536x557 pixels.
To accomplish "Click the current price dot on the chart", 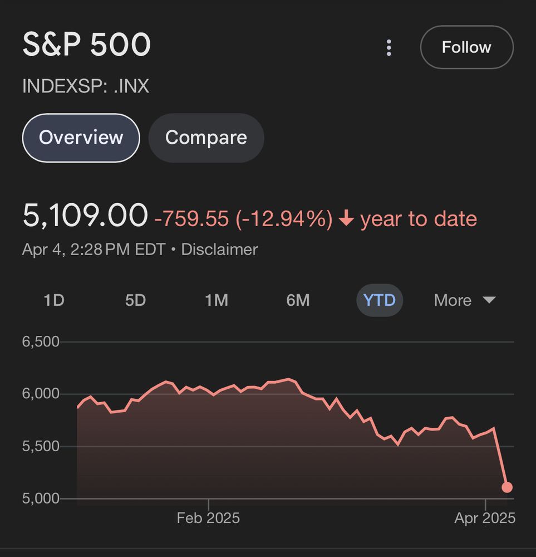I will pyautogui.click(x=507, y=487).
